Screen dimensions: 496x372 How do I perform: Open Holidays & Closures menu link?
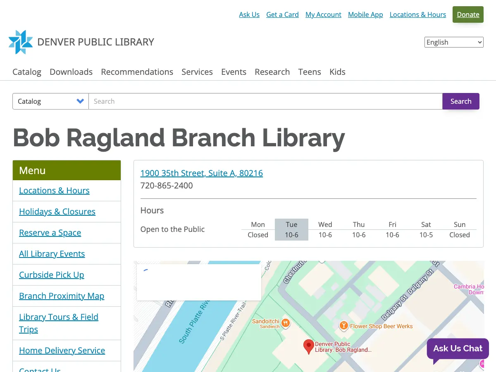tap(57, 212)
